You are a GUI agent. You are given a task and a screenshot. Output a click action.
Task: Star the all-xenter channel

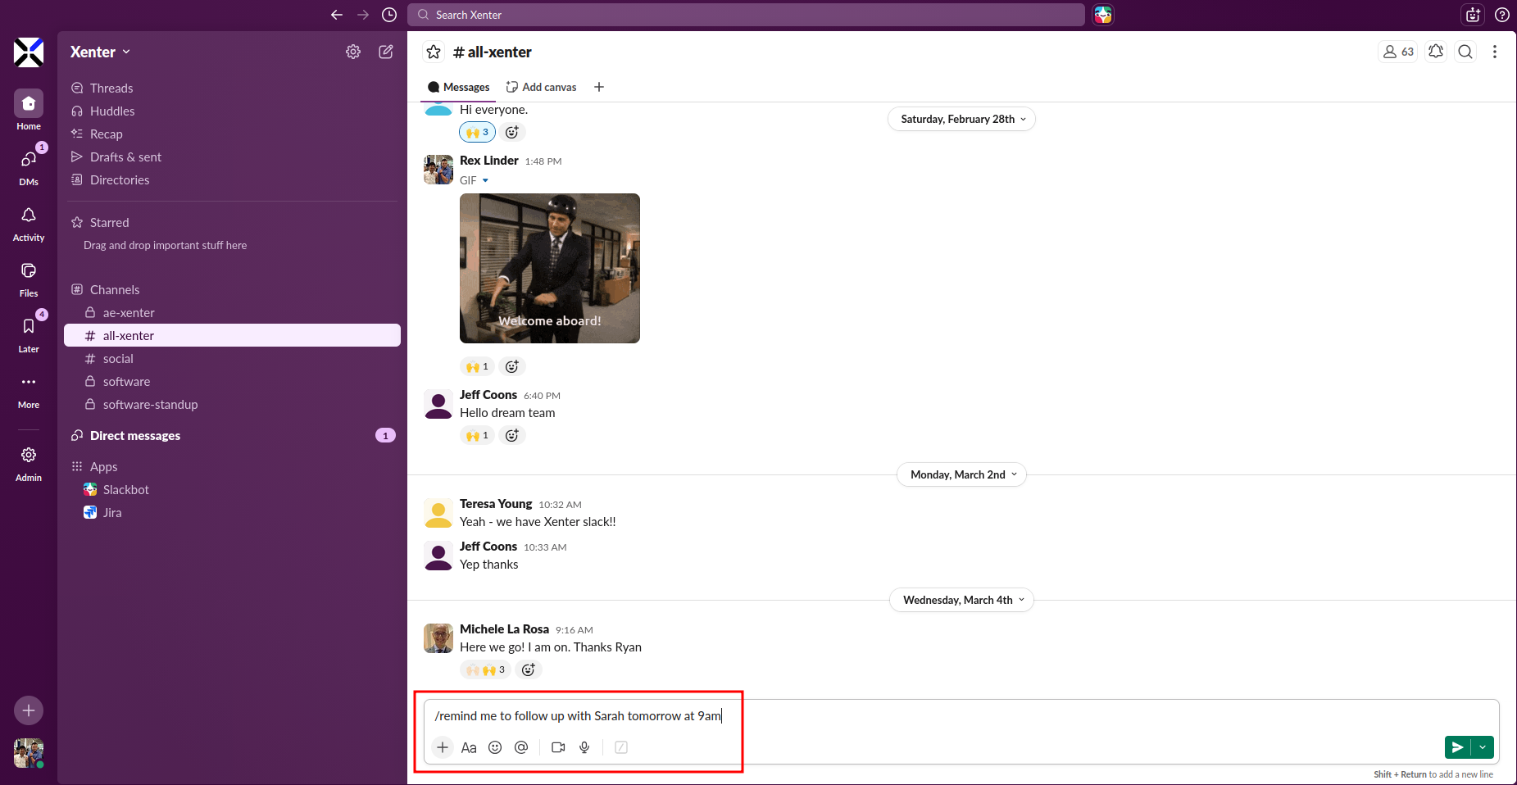(434, 52)
